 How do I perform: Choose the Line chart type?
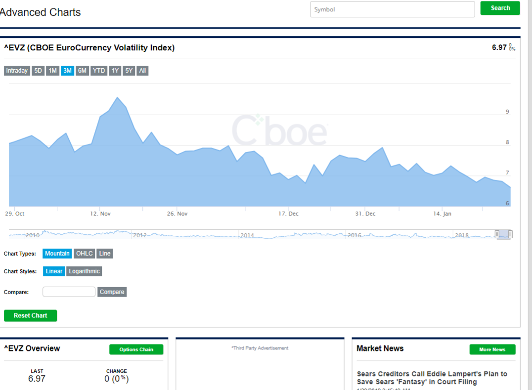pyautogui.click(x=104, y=254)
